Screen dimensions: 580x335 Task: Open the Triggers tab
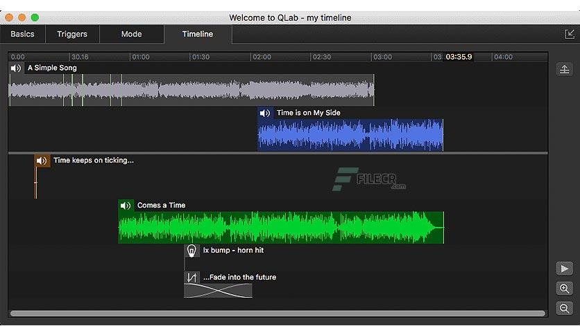[72, 34]
